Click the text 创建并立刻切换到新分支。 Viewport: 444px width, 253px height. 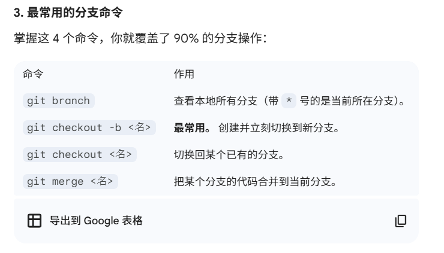pos(279,128)
